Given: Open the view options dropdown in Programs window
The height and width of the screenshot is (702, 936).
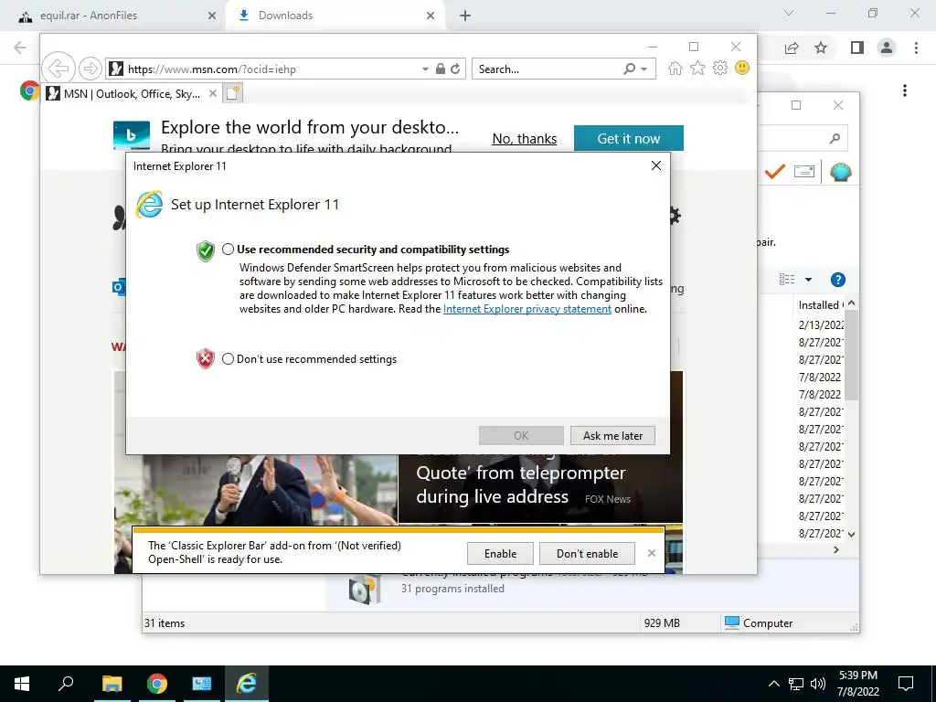Looking at the screenshot, I should pos(808,280).
